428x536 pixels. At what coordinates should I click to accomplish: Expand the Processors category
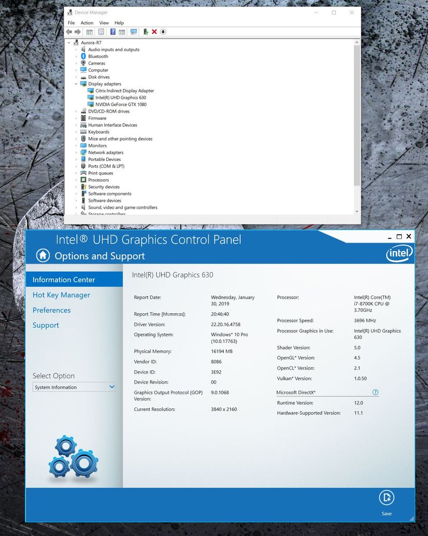point(76,180)
